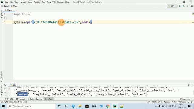194x109 pixels.
Task: Open the Terminal tool window tab
Action: (21, 99)
